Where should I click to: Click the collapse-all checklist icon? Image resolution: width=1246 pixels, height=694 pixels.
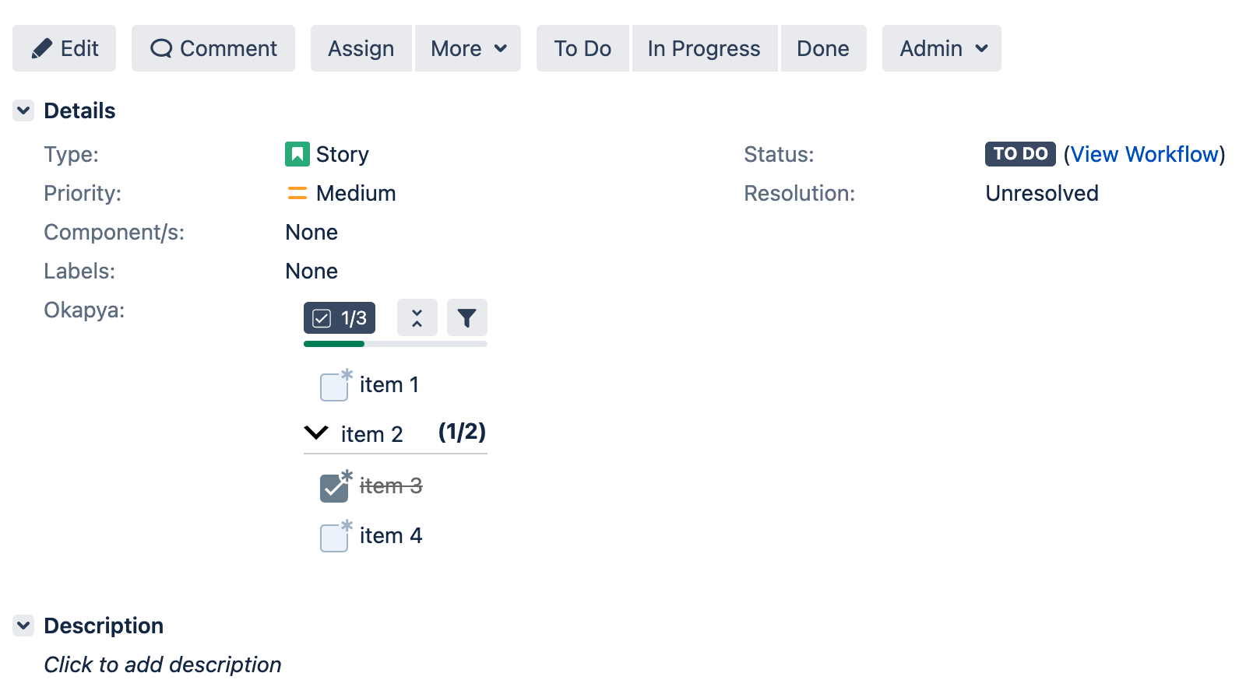click(417, 317)
